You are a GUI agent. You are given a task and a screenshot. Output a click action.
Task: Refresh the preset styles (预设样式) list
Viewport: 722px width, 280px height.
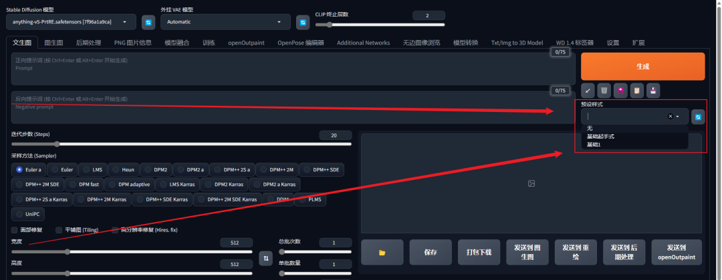(x=698, y=117)
